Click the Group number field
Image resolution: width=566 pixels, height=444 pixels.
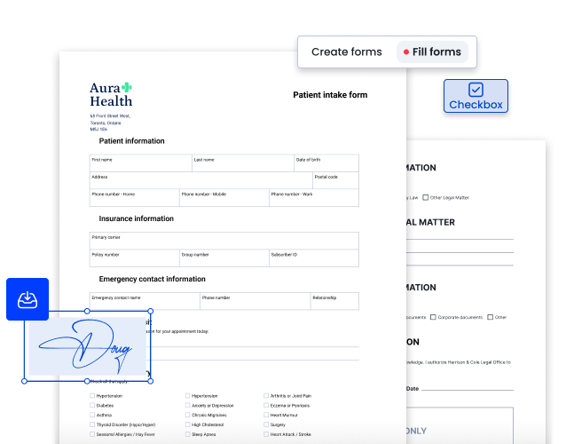224,258
